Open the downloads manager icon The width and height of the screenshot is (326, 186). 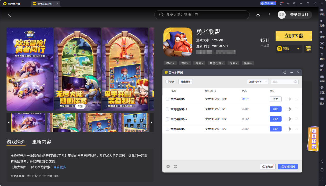click(x=258, y=15)
